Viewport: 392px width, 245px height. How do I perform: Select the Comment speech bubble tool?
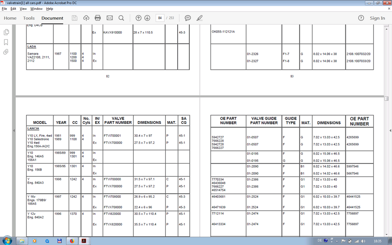click(x=188, y=18)
